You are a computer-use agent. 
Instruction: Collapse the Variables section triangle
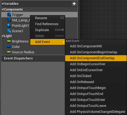point(3,4)
